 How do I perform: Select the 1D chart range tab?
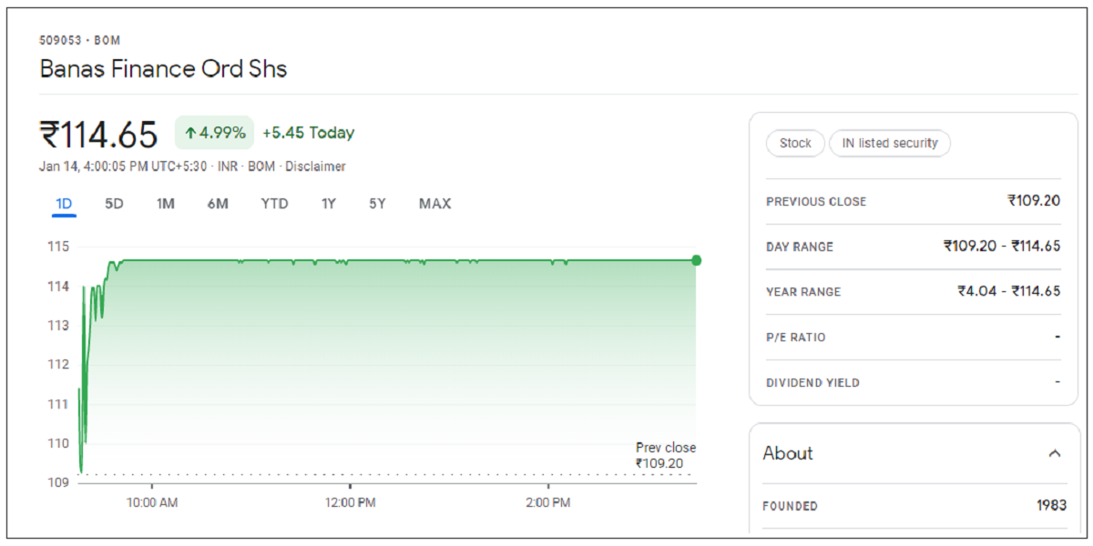64,204
